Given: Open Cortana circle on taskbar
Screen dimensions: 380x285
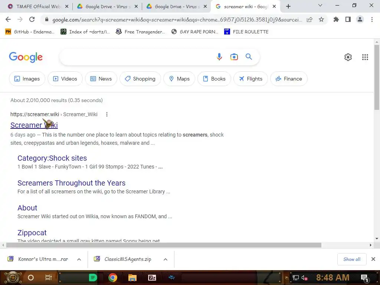Looking at the screenshot, I should tap(31, 278).
